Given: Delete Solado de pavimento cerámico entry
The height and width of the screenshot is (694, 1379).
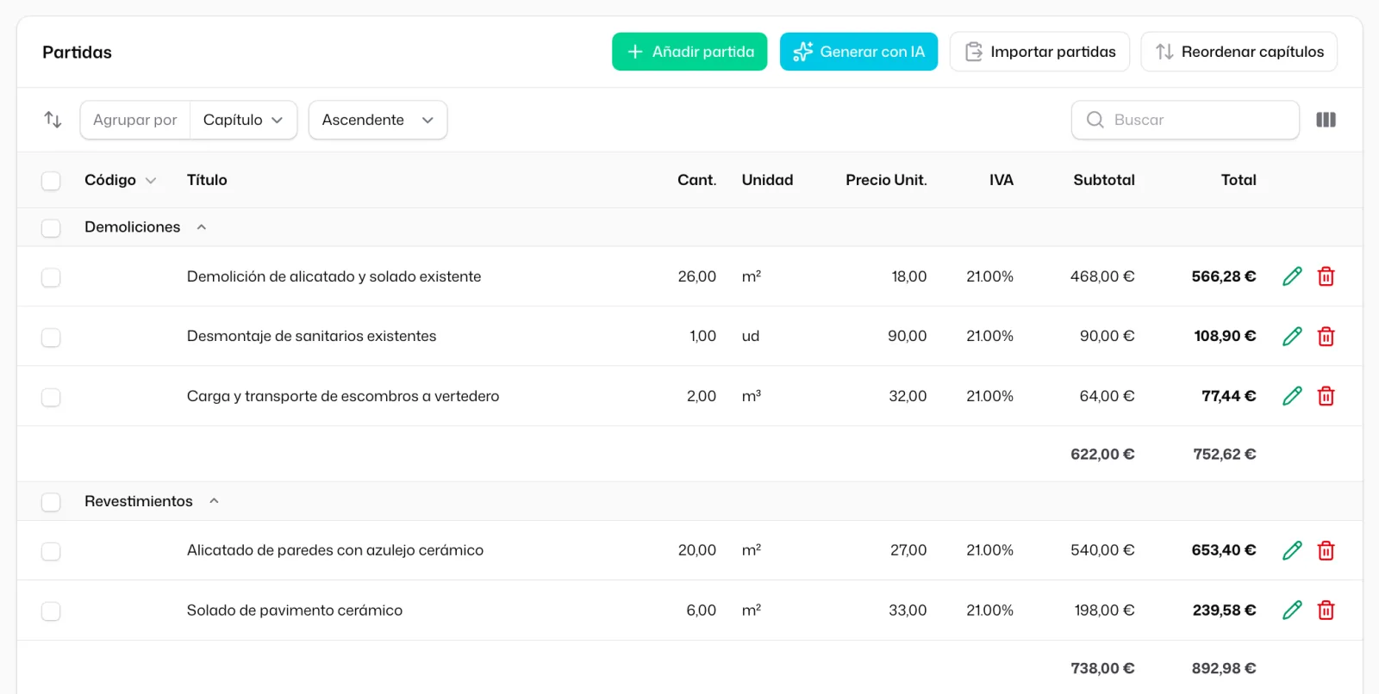Looking at the screenshot, I should [x=1326, y=610].
